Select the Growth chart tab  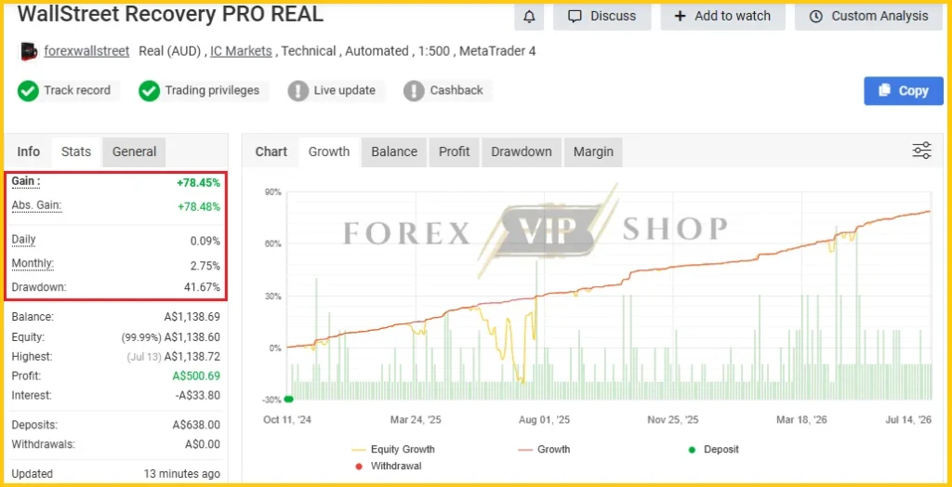click(x=329, y=151)
